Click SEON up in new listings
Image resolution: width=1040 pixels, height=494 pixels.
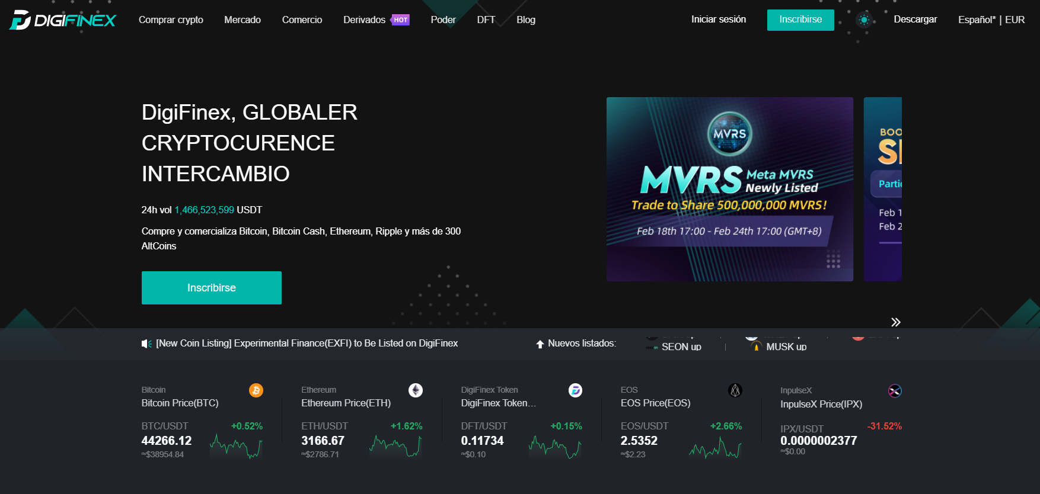click(x=681, y=347)
